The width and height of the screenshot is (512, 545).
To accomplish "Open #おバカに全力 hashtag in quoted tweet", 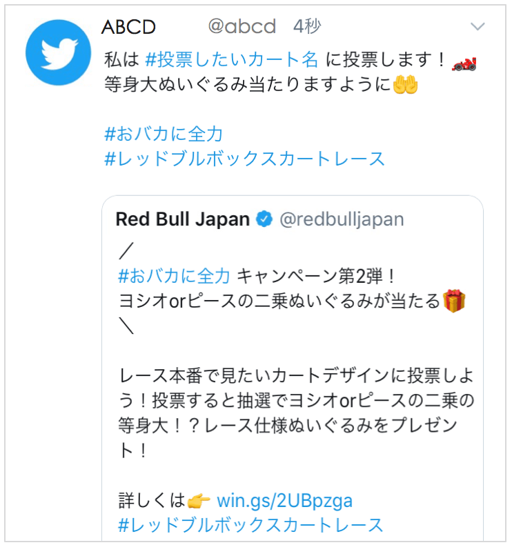I will 174,276.
